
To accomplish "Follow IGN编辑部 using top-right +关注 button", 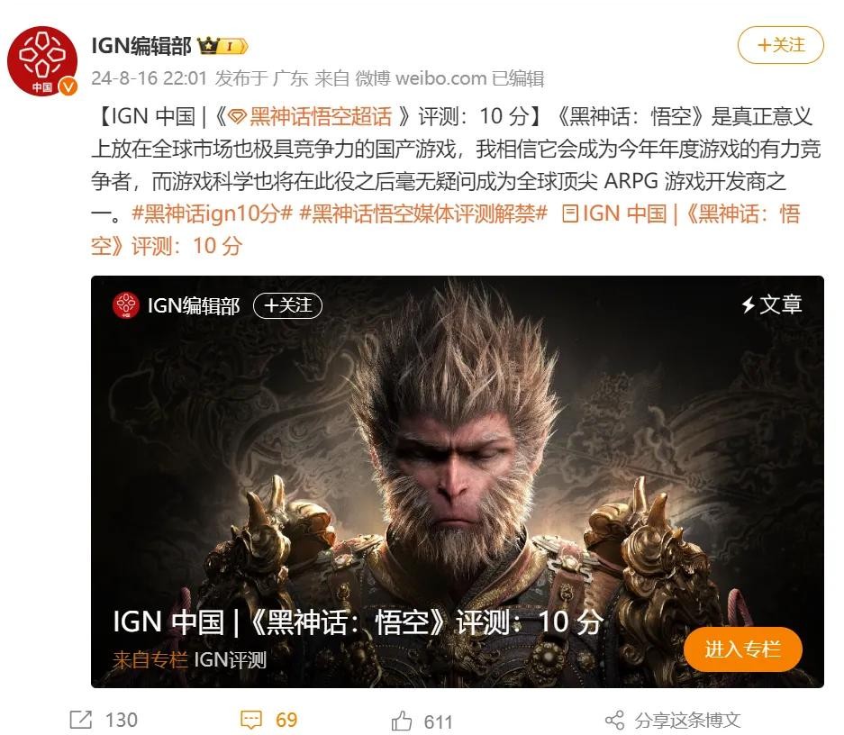I will [780, 45].
